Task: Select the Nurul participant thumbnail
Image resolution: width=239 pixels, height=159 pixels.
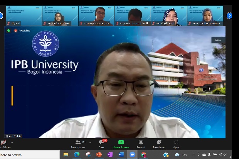Action: [x=169, y=16]
